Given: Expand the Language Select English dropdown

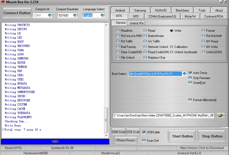Looking at the screenshot, I should [x=102, y=15].
